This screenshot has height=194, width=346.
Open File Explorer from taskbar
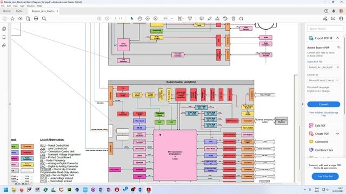(x=14, y=190)
